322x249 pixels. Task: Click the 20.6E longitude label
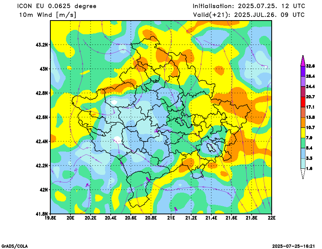(x=131, y=218)
